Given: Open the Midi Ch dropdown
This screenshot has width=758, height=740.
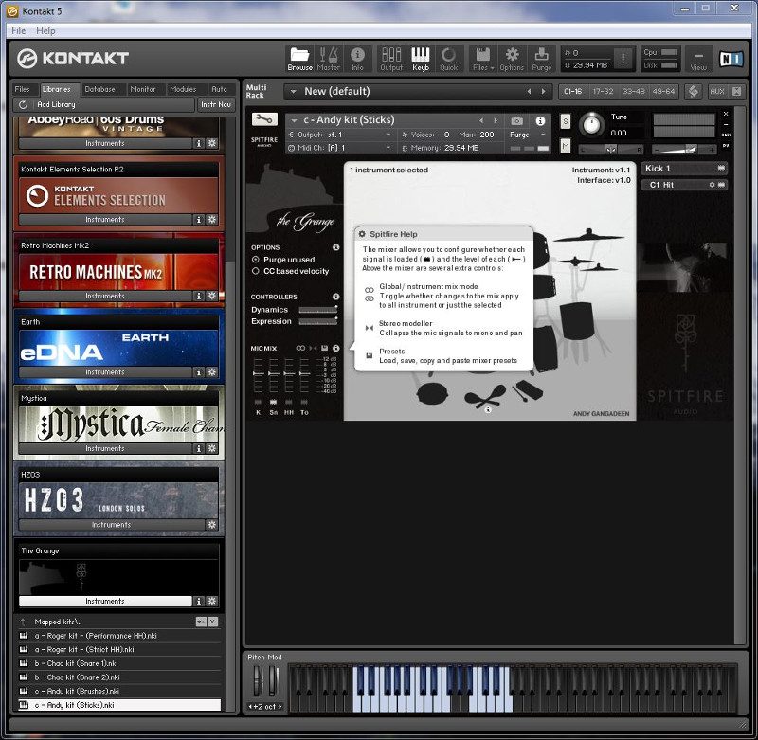Looking at the screenshot, I should (388, 148).
